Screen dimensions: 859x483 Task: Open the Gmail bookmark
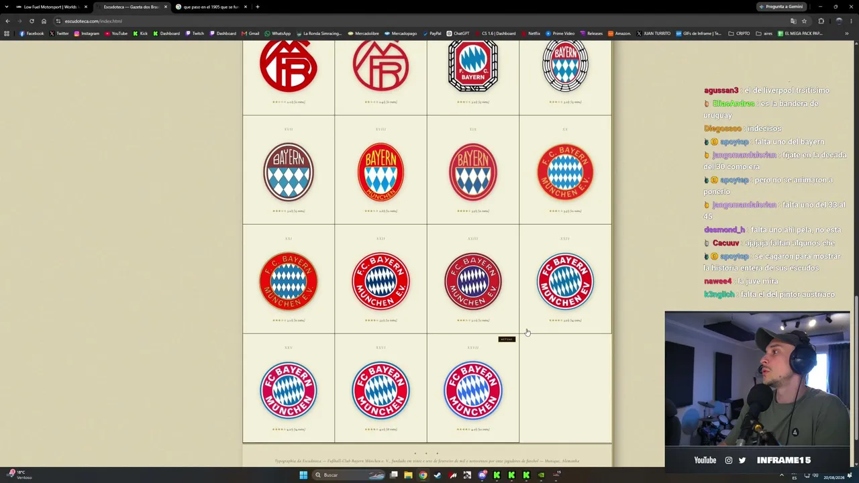251,34
